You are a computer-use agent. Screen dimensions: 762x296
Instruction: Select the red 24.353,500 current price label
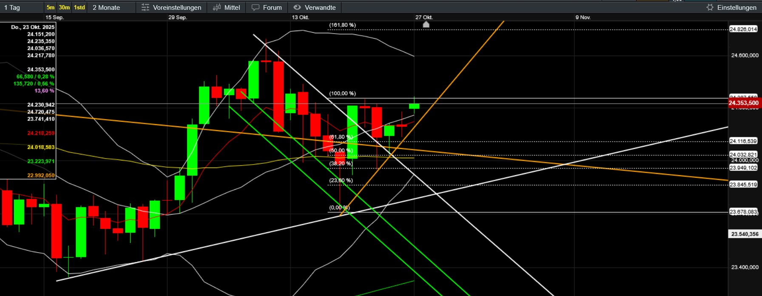pos(744,103)
